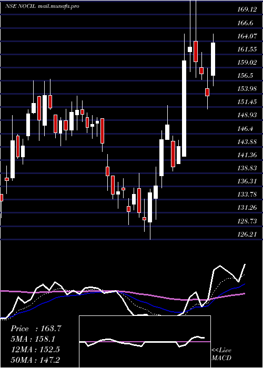Image resolution: width=263 pixels, height=368 pixels.
Task: Select the 136.31 price axis label
Action: (x=247, y=181)
